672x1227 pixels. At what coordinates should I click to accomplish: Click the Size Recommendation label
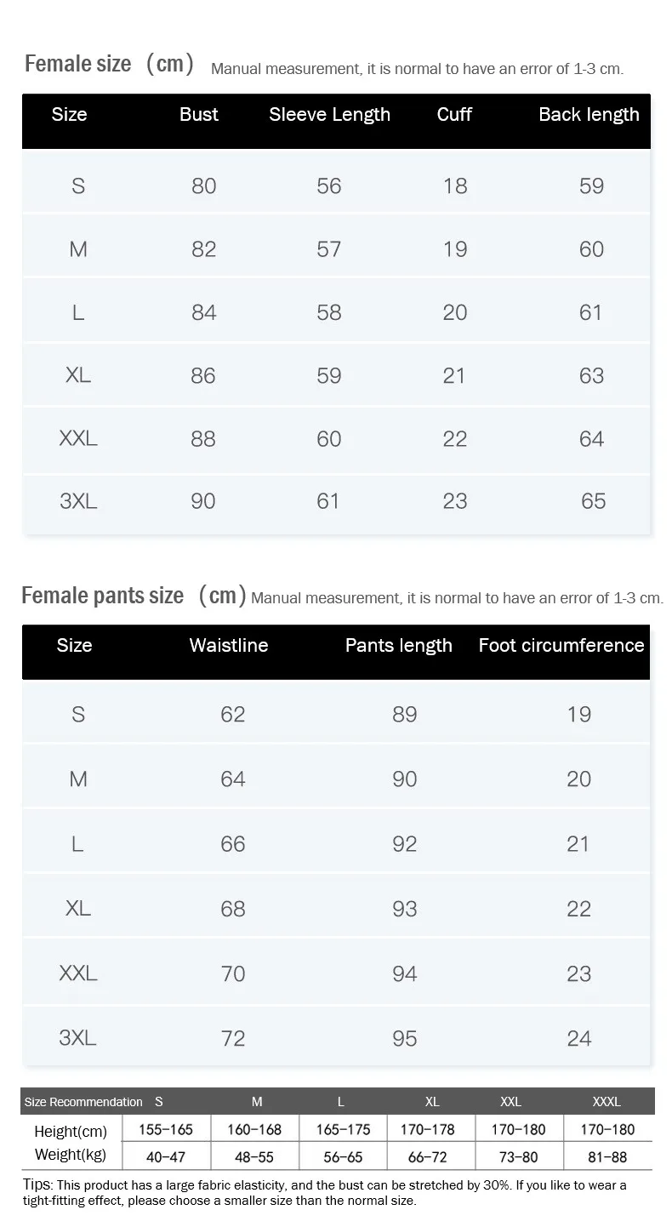83,1102
